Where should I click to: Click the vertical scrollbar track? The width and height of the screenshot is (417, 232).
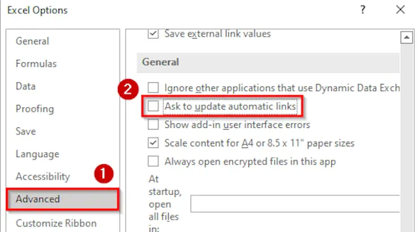point(407,138)
